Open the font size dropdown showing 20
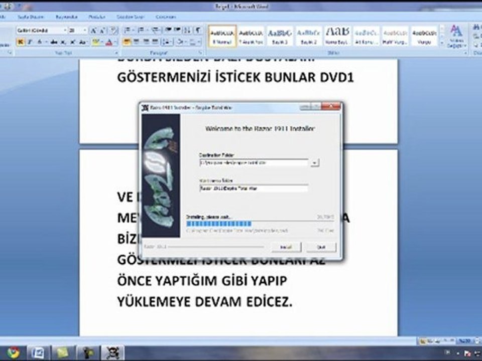Image resolution: width=482 pixels, height=361 pixels. [x=85, y=31]
